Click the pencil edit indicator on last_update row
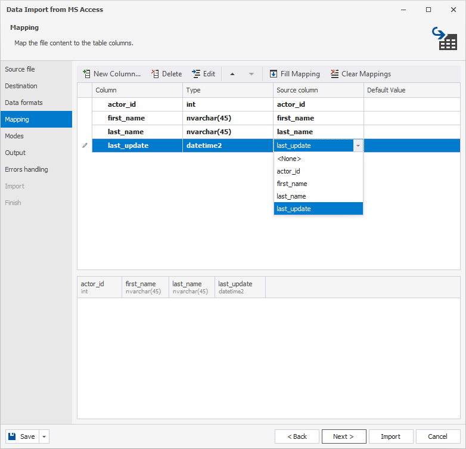The image size is (466, 449). [85, 145]
